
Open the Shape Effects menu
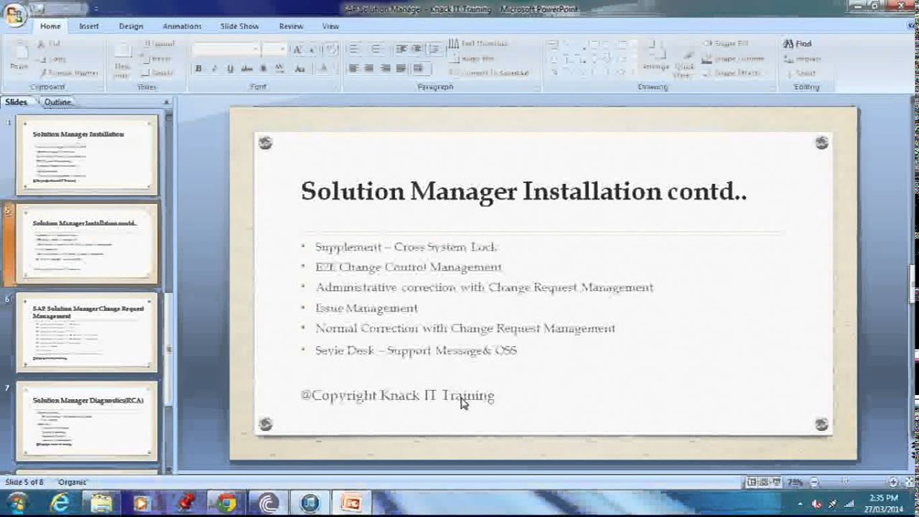click(732, 73)
